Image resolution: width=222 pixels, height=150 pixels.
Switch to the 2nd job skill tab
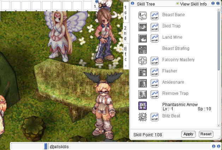125,33
